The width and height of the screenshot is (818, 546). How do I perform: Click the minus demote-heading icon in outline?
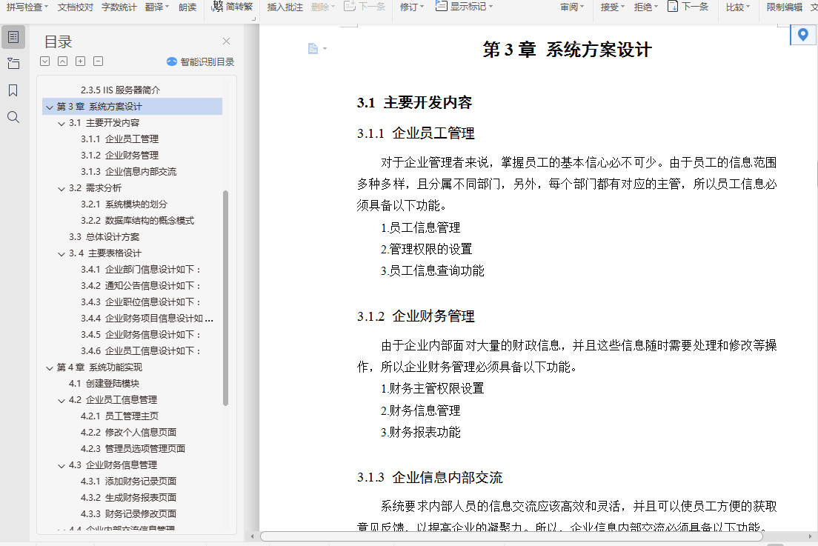click(x=98, y=61)
